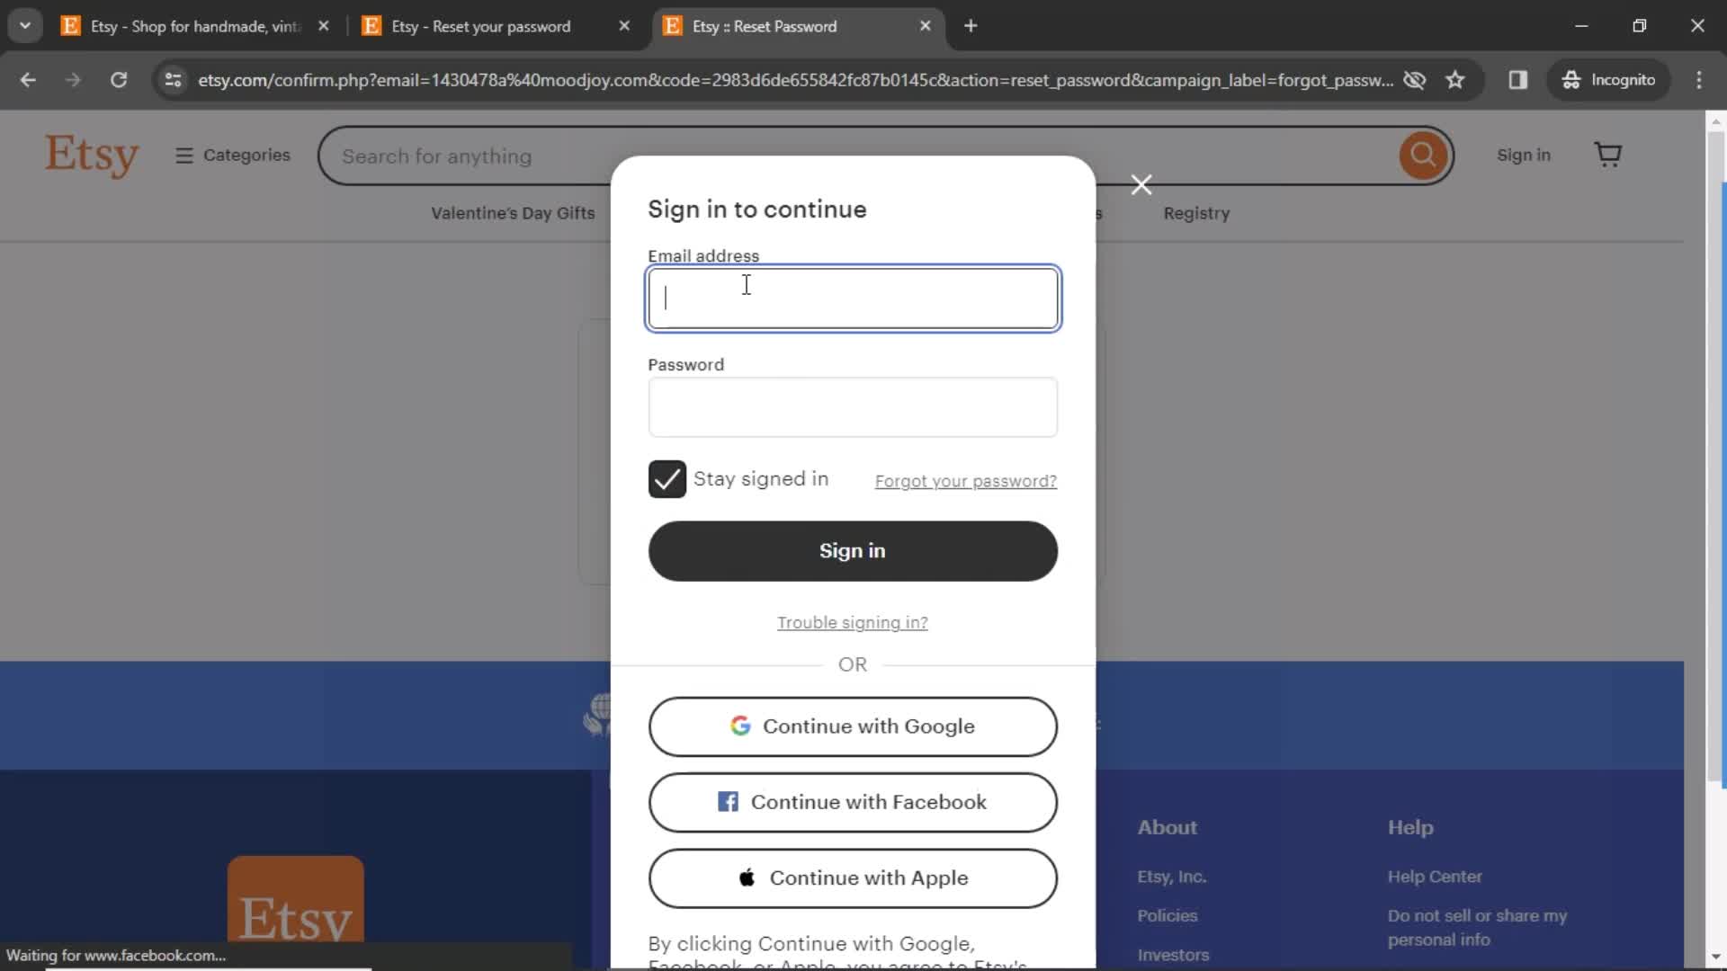Click Forgot your password link
This screenshot has height=971, width=1727.
[x=965, y=480]
